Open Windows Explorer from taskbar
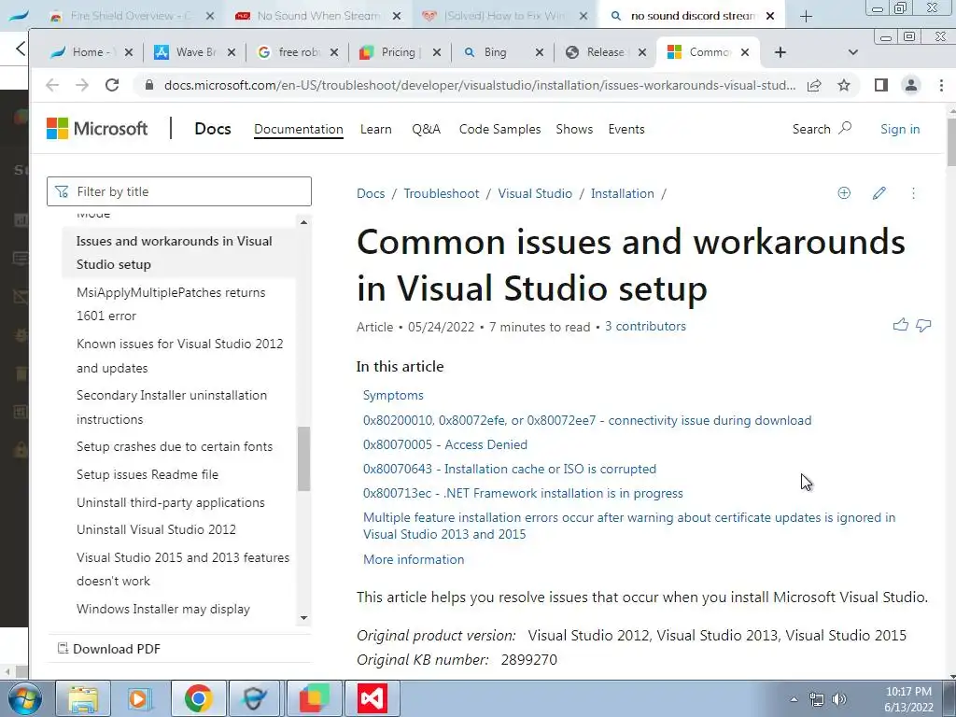This screenshot has height=717, width=956. (x=83, y=698)
